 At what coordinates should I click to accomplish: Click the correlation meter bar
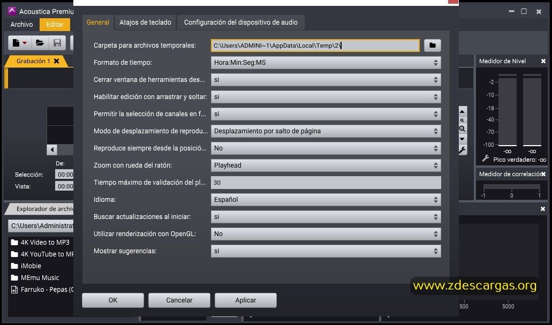click(x=511, y=187)
